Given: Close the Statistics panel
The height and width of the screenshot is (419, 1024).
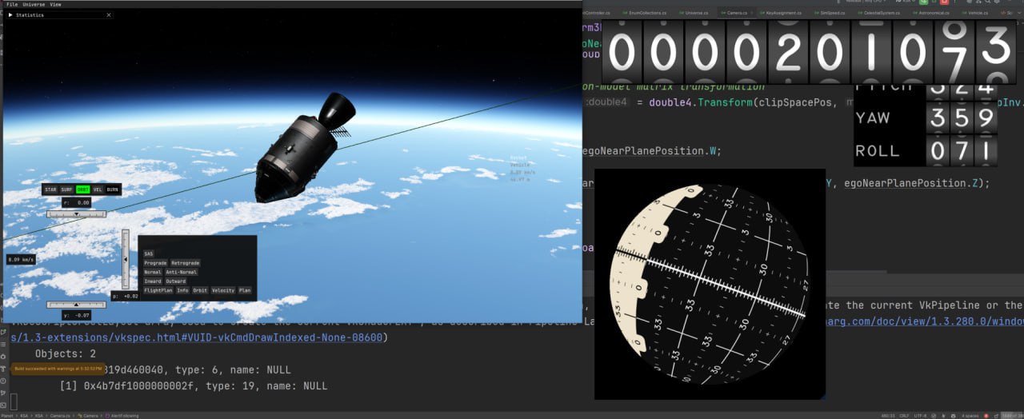Looking at the screenshot, I should coord(109,15).
